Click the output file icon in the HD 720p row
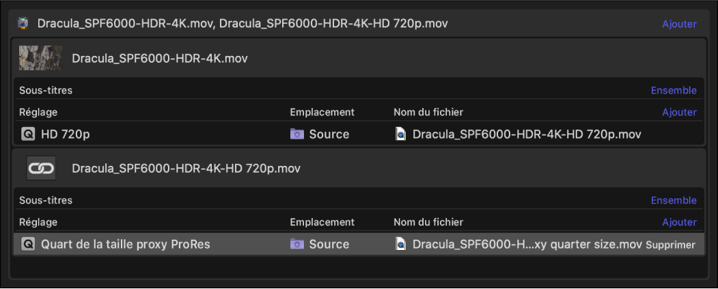The width and height of the screenshot is (718, 289). [x=401, y=135]
